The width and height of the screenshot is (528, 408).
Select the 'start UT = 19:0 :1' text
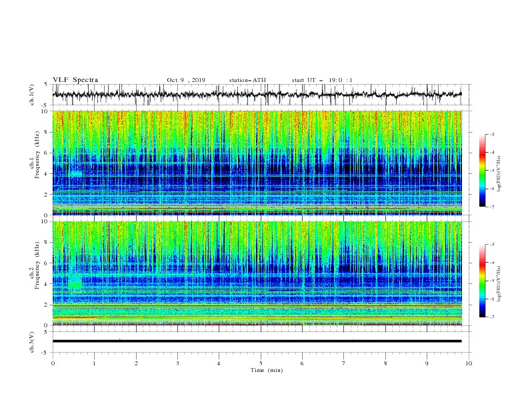coord(322,80)
